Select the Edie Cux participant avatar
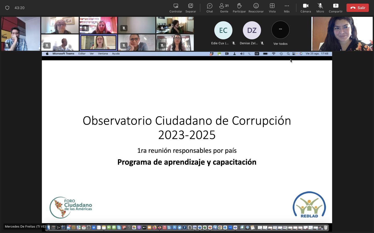 pos(223,30)
